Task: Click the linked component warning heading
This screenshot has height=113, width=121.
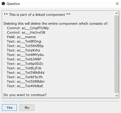Action: [37, 15]
